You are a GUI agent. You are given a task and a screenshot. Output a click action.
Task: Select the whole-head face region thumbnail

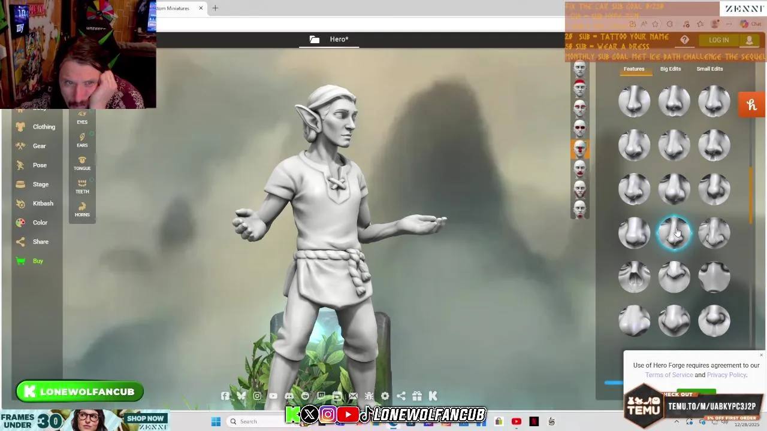(579, 69)
